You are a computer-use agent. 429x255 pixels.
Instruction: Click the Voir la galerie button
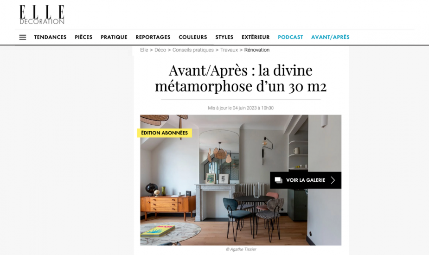pos(306,180)
